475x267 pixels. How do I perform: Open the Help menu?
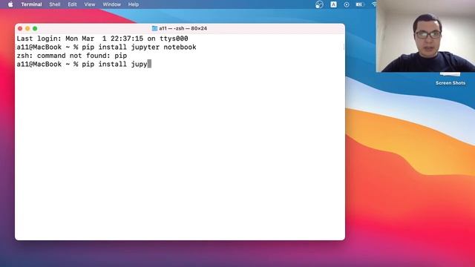point(134,4)
